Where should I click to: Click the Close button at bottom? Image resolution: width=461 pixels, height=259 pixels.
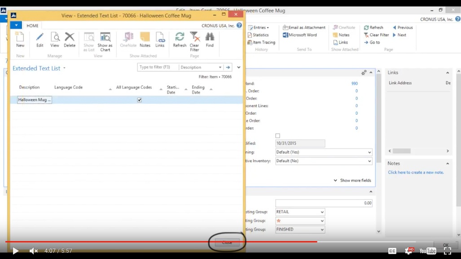coord(227,242)
